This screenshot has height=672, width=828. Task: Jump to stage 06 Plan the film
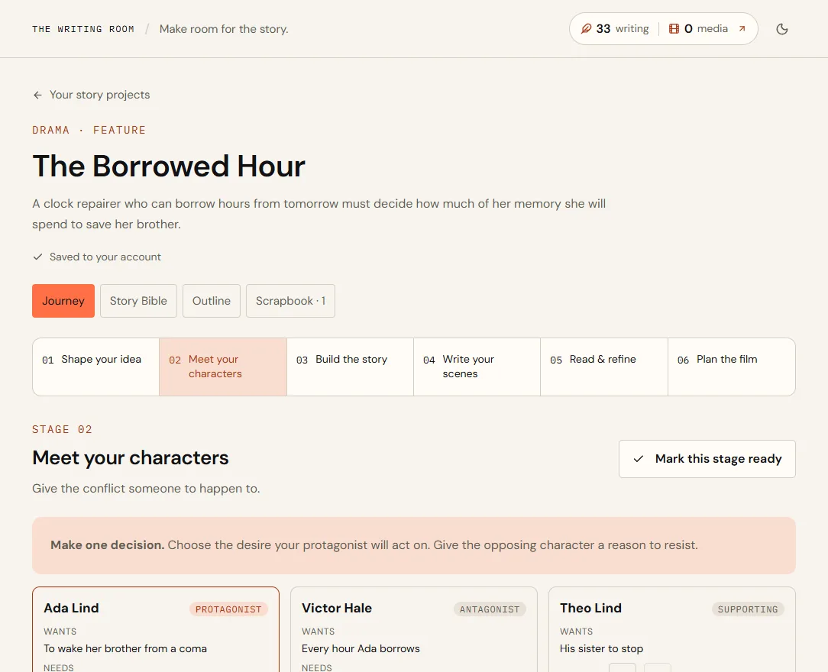pos(731,367)
